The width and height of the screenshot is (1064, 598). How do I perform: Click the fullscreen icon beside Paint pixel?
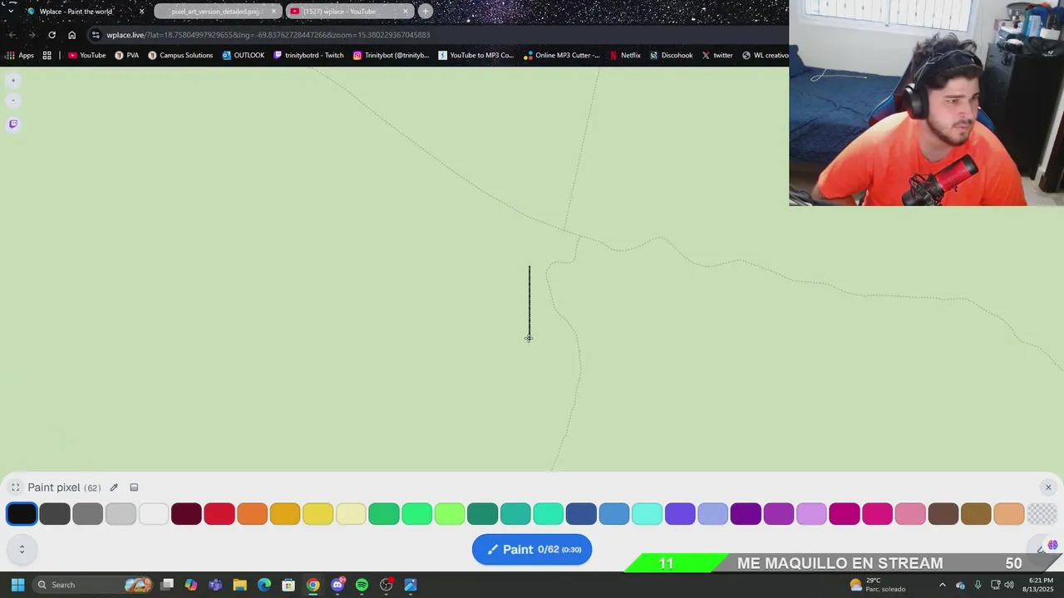tap(15, 488)
